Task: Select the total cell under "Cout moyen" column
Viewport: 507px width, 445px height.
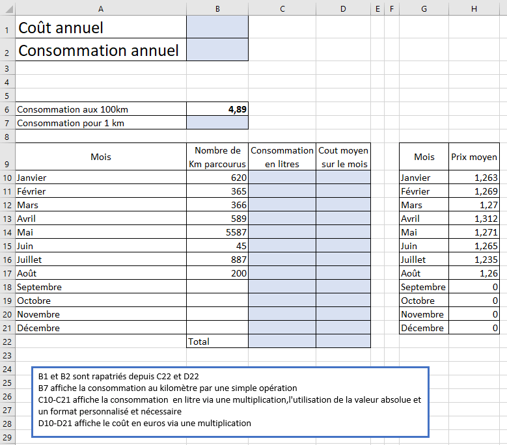Action: tap(343, 341)
